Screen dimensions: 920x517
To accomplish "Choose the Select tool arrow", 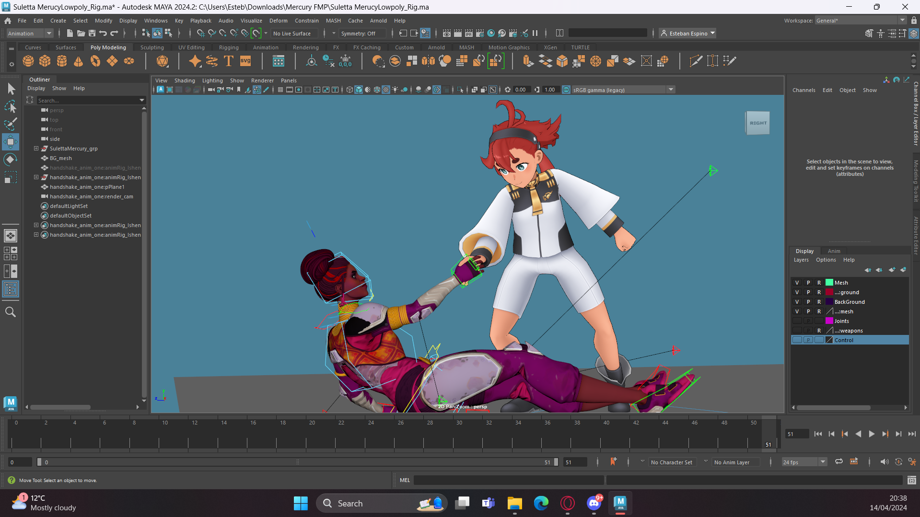I will [11, 89].
